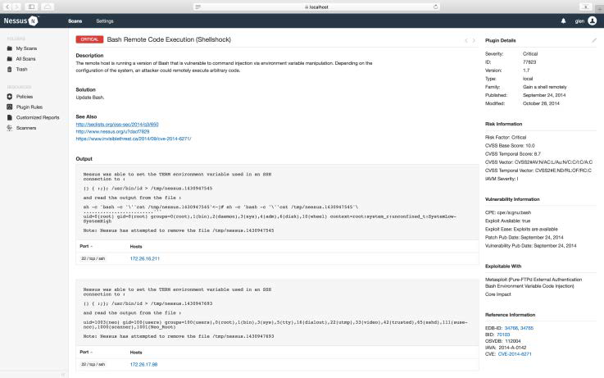Screen dimensions: 604x378
Task: Click the Bash Remote Code Execution title
Action: click(x=169, y=39)
